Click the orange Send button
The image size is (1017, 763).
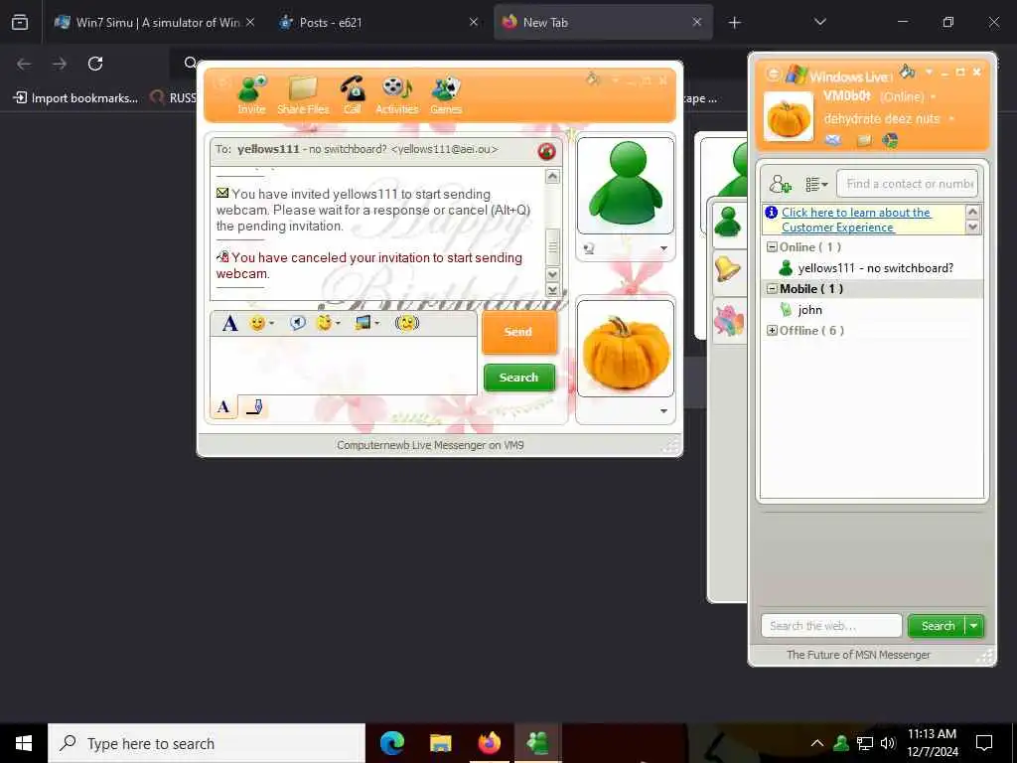click(x=518, y=332)
